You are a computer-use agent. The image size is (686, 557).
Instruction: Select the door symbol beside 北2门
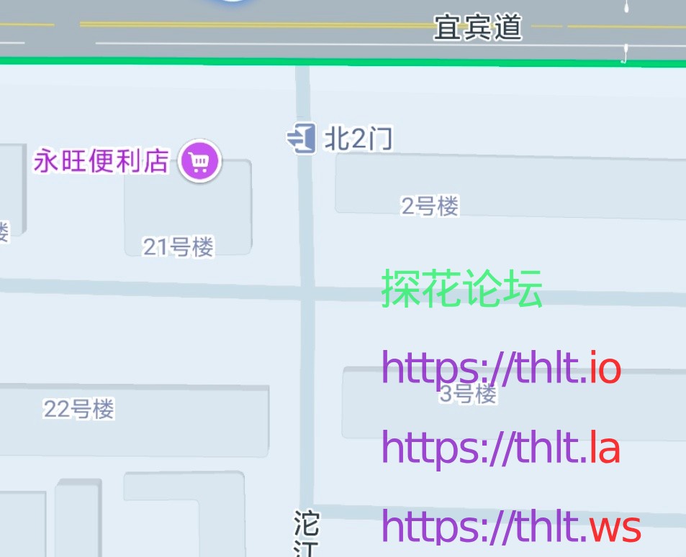pyautogui.click(x=302, y=139)
